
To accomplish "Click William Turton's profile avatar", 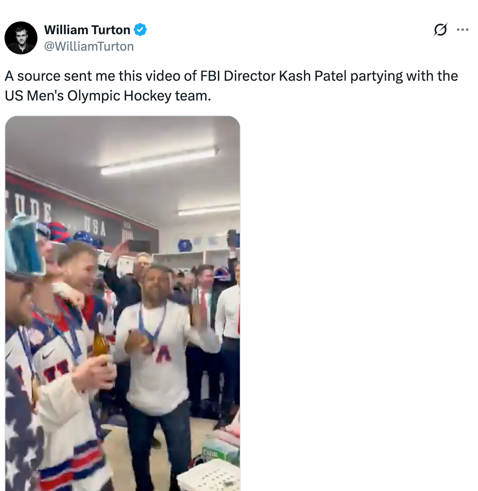I will coord(21,38).
